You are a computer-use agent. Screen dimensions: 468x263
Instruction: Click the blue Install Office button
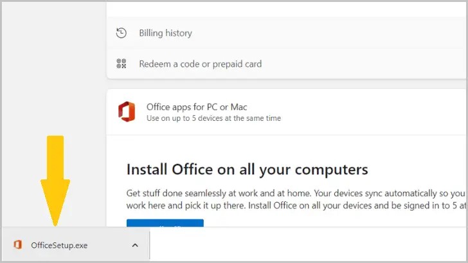(x=165, y=223)
